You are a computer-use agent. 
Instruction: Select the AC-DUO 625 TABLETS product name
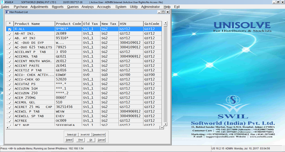(33, 47)
